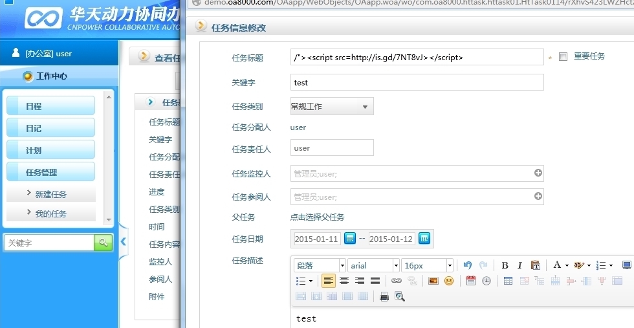Click the insert row above icon

tap(555, 281)
